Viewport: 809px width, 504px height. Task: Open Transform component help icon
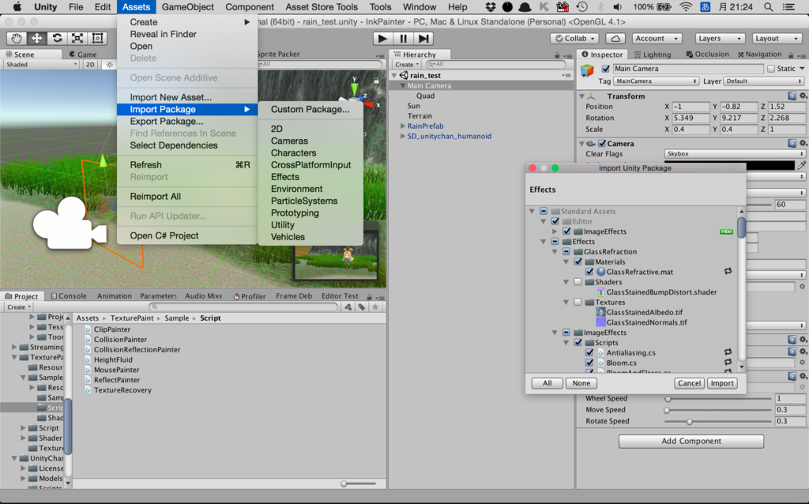click(792, 96)
